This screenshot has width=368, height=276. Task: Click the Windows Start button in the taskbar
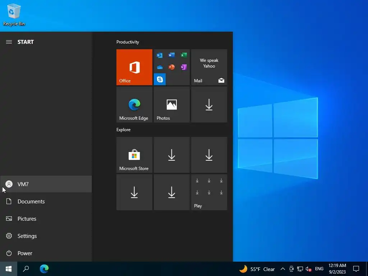pos(9,269)
